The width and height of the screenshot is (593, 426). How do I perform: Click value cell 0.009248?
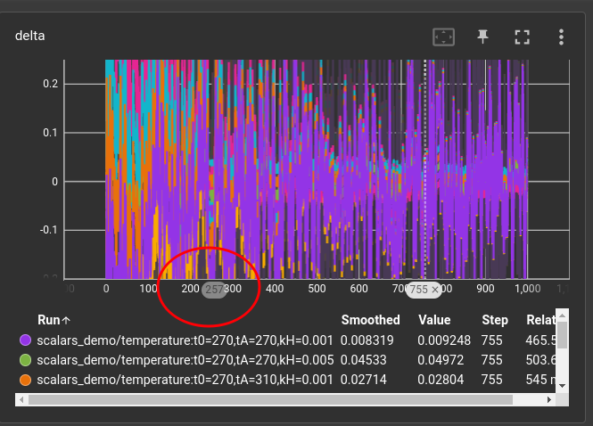point(444,340)
